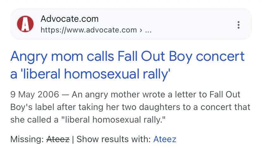
Task: Click the "9 May 2006" date
Action: point(34,94)
